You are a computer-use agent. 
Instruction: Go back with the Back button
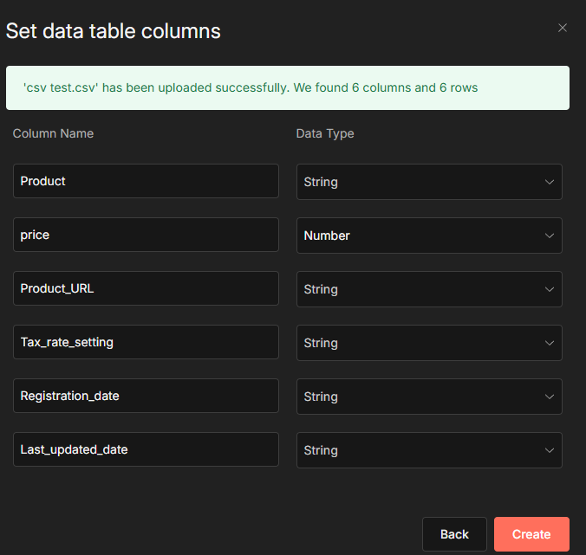(454, 534)
